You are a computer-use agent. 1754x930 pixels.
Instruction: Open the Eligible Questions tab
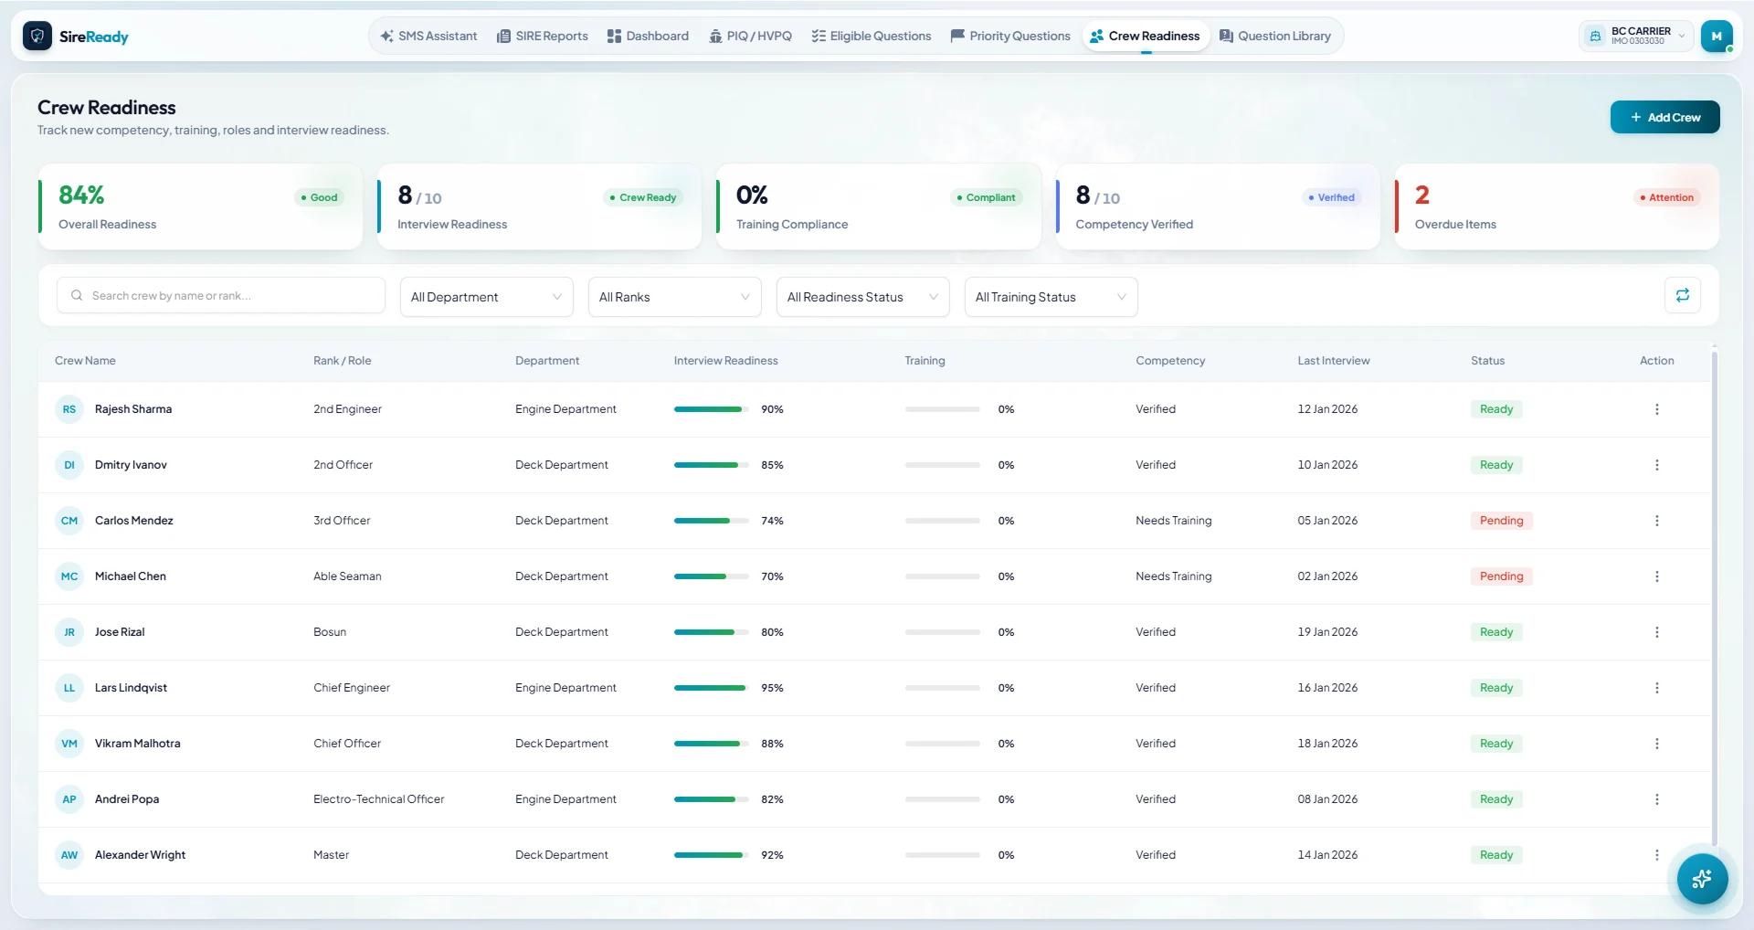pos(872,37)
